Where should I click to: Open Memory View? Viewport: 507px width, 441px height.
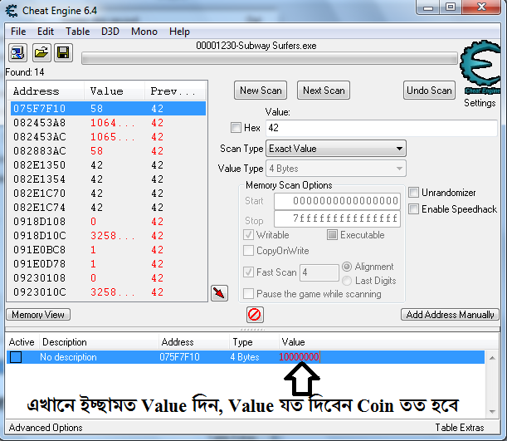[x=38, y=315]
